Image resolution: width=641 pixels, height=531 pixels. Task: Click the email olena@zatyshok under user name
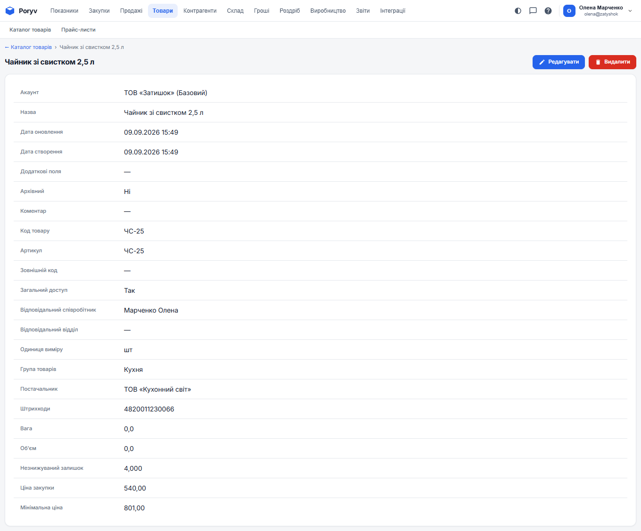(601, 14)
